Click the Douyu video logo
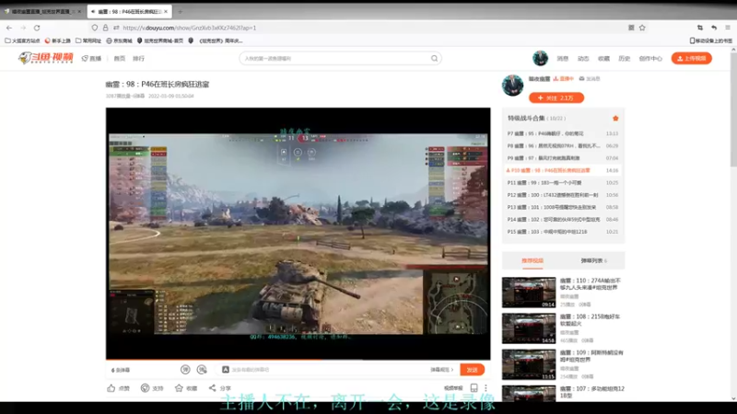 (45, 58)
